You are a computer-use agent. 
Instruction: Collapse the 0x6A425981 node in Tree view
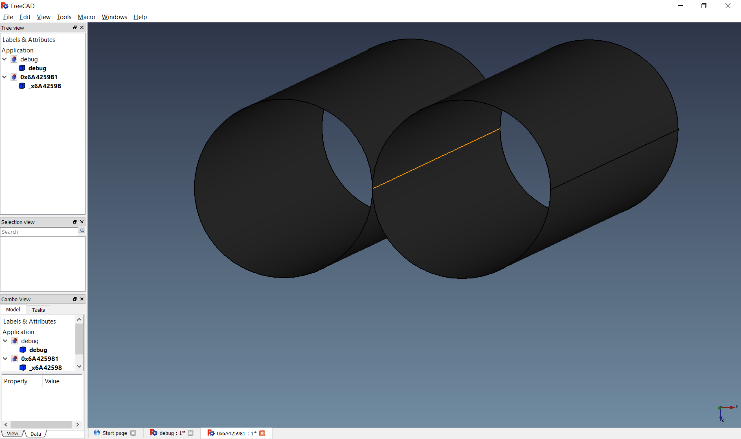[4, 77]
